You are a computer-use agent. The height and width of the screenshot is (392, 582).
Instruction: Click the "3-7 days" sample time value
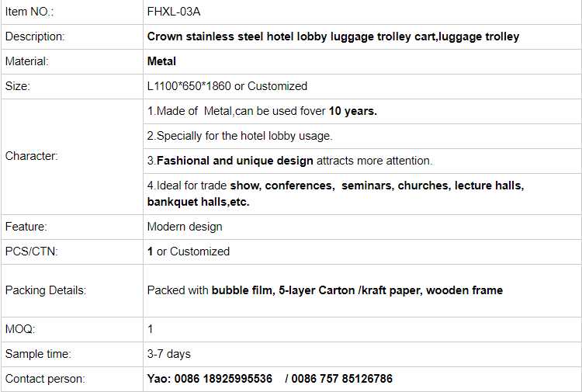pos(168,354)
